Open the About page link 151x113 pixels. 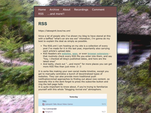click(67, 9)
